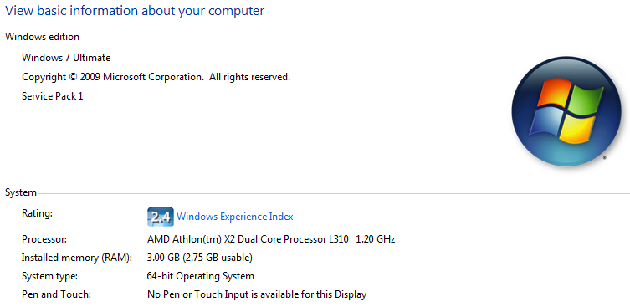Click the Windows edition section header
This screenshot has width=630, height=307.
pos(42,37)
